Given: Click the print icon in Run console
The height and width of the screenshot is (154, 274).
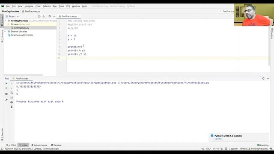Looking at the screenshot, I should (x=12, y=102).
